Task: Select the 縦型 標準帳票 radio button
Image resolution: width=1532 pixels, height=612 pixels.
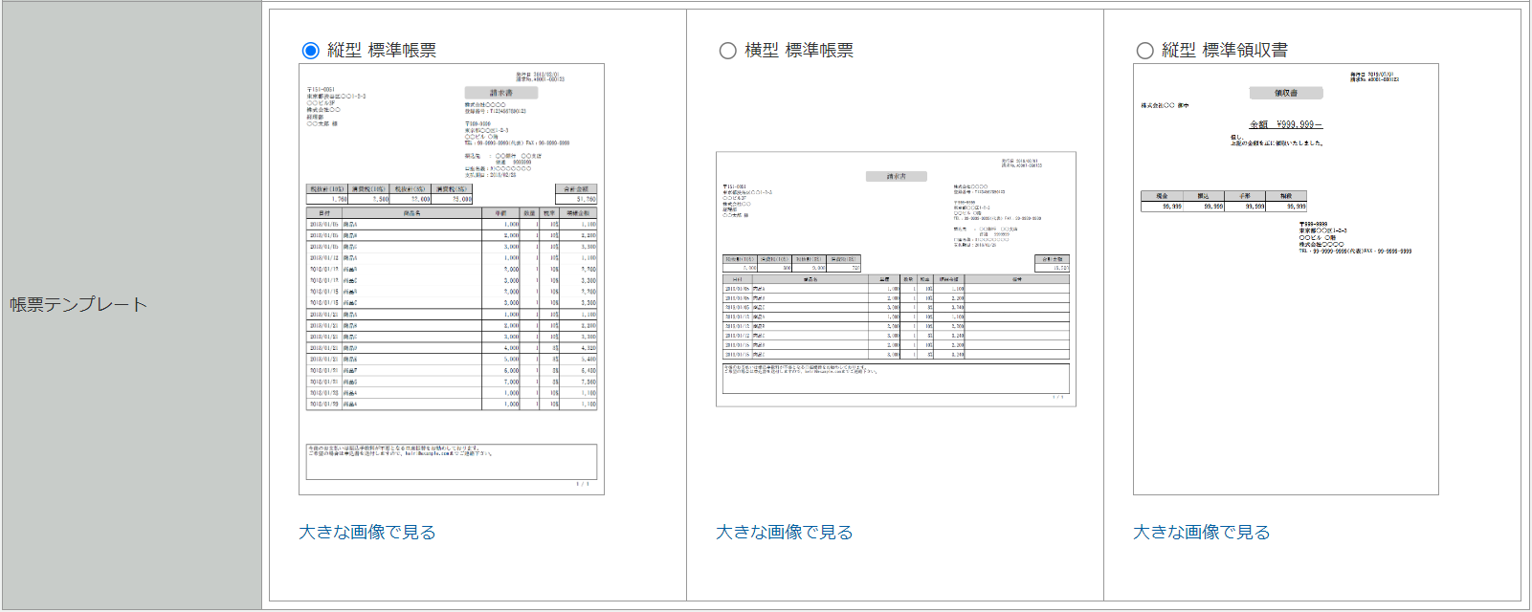Action: (310, 51)
